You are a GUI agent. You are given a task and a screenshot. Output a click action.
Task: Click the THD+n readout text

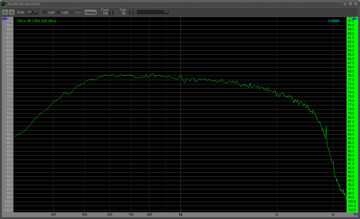pyautogui.click(x=36, y=21)
